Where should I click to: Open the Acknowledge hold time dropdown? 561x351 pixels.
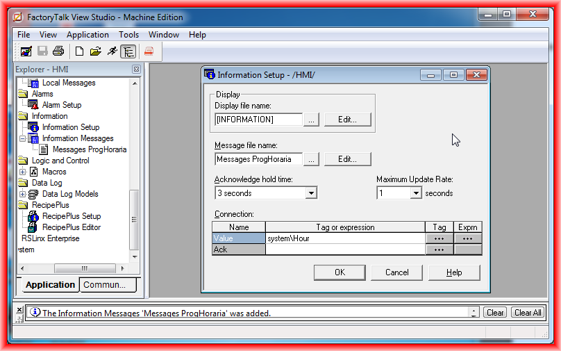pos(310,193)
